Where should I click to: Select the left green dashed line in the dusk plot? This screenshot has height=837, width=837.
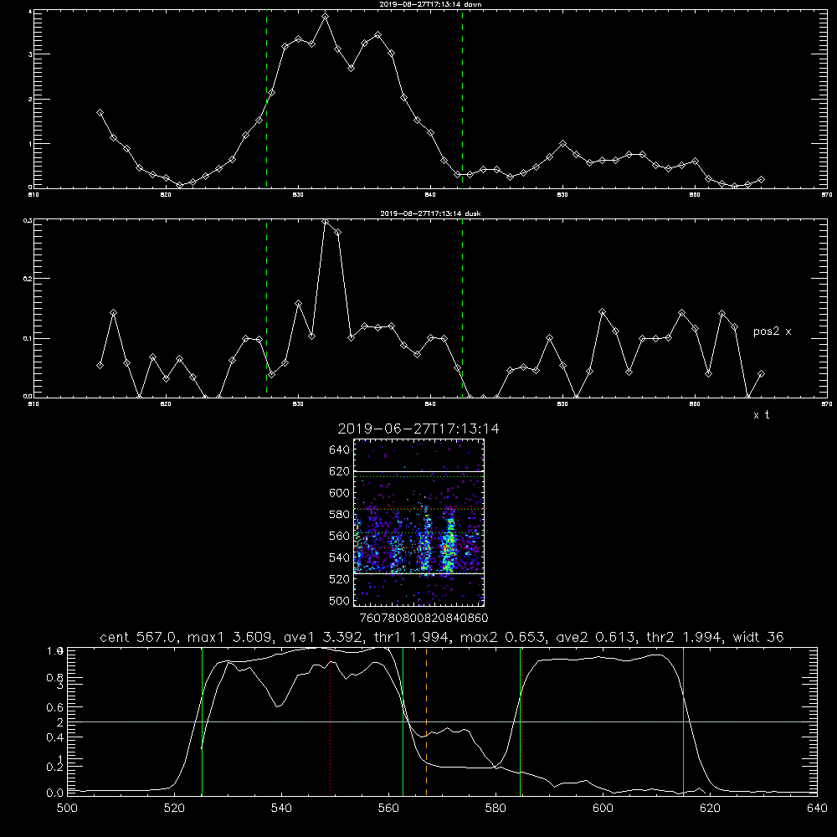pyautogui.click(x=266, y=309)
